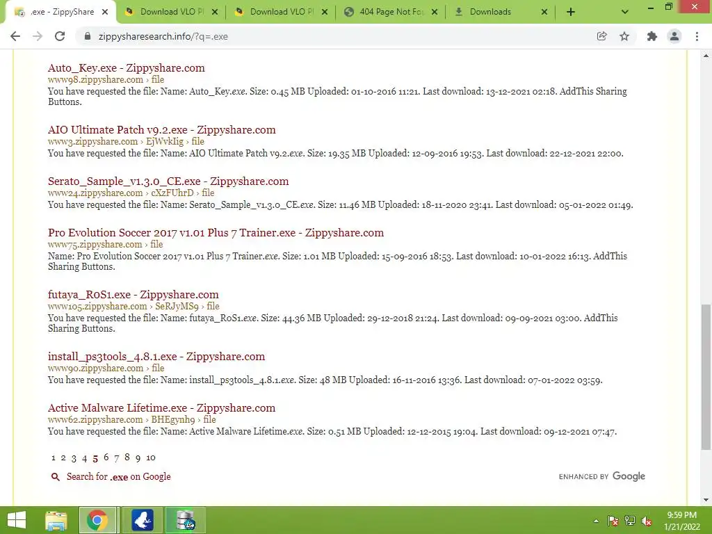712x534 pixels.
Task: Go to results page 3
Action: (x=74, y=458)
